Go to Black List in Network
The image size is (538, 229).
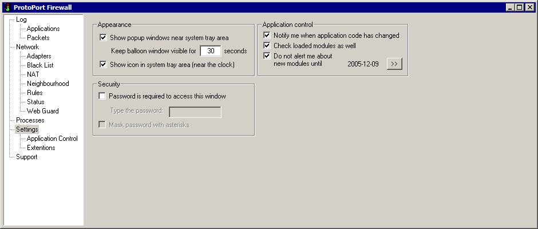click(x=40, y=65)
